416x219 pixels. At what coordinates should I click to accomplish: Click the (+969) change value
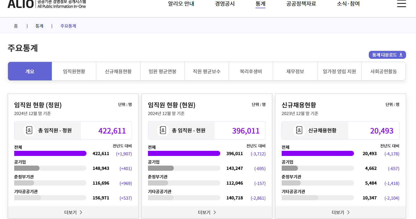pyautogui.click(x=126, y=183)
